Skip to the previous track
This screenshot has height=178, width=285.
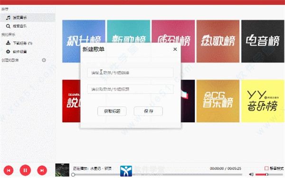(x=9, y=170)
